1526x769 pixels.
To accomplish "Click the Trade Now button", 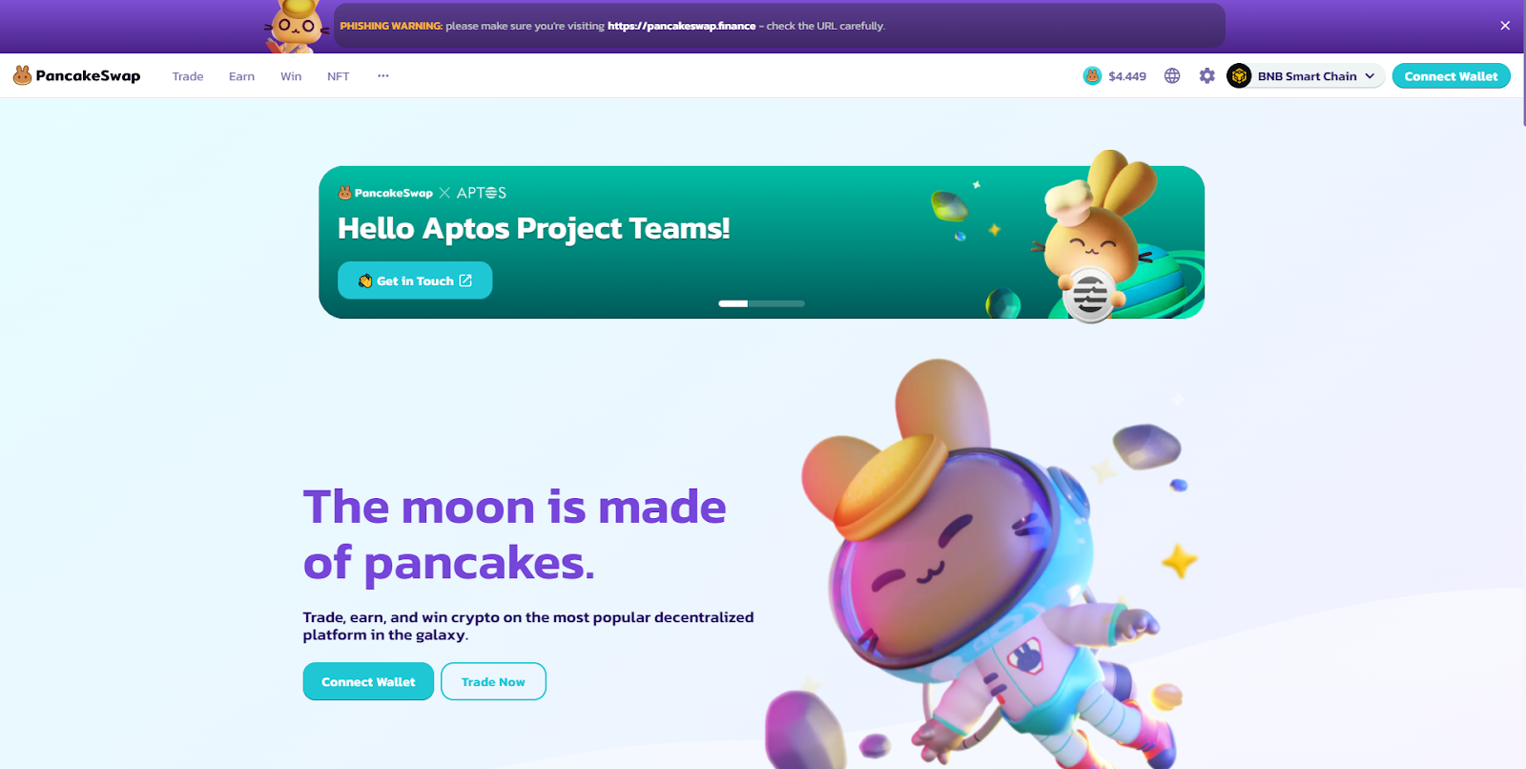I will point(493,681).
